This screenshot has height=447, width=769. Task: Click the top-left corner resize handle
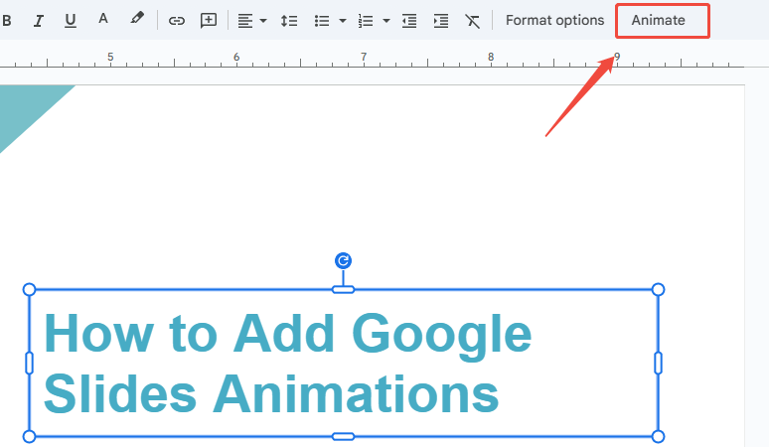tap(29, 290)
